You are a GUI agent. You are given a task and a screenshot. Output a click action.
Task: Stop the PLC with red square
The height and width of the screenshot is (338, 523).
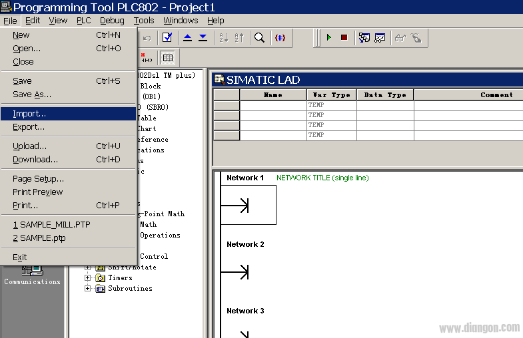(344, 37)
